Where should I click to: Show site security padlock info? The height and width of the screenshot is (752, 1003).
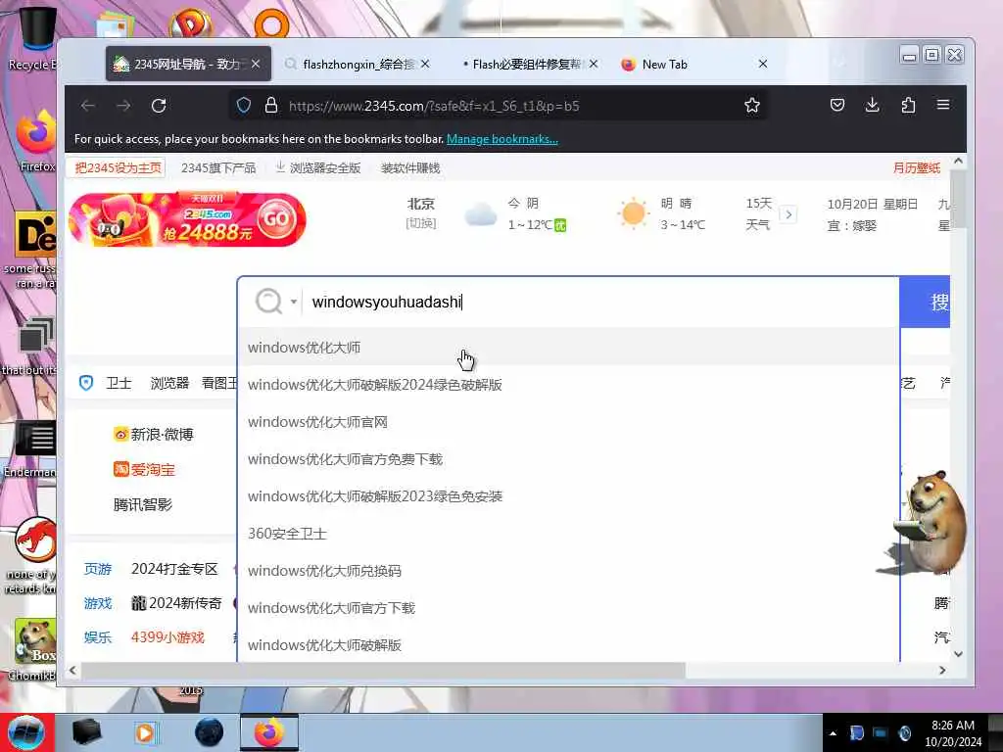271,106
